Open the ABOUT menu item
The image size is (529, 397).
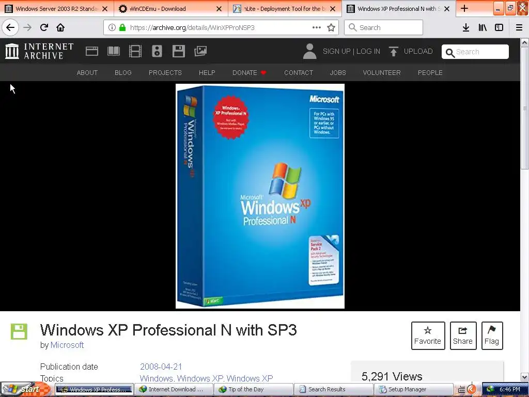87,72
